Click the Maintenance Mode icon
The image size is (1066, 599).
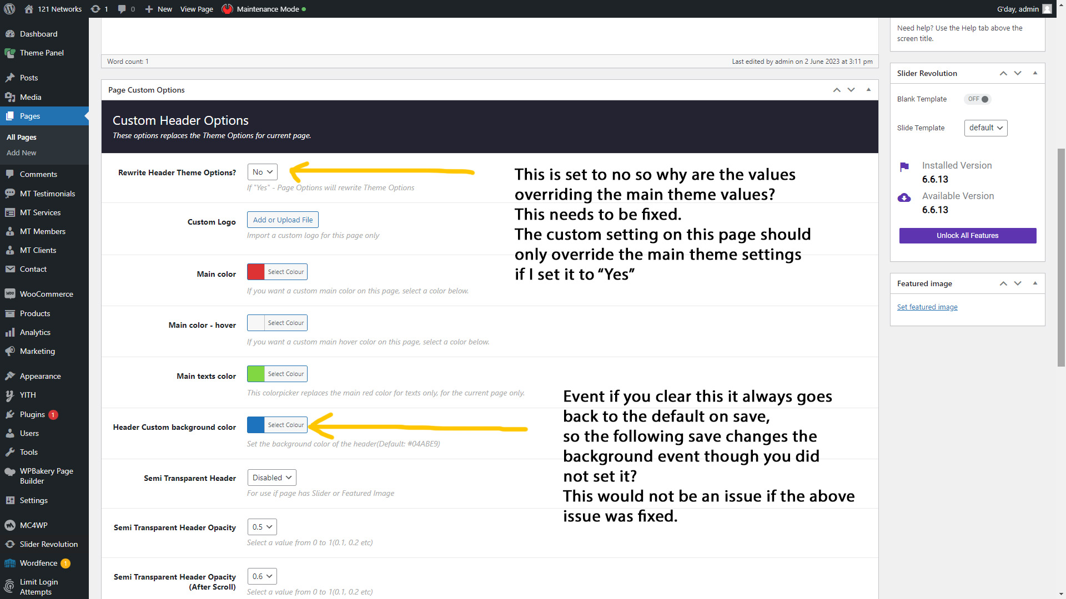click(227, 9)
